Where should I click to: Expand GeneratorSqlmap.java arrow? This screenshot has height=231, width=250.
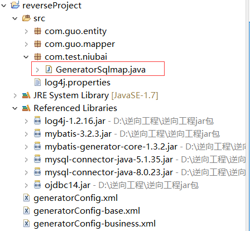[37, 70]
